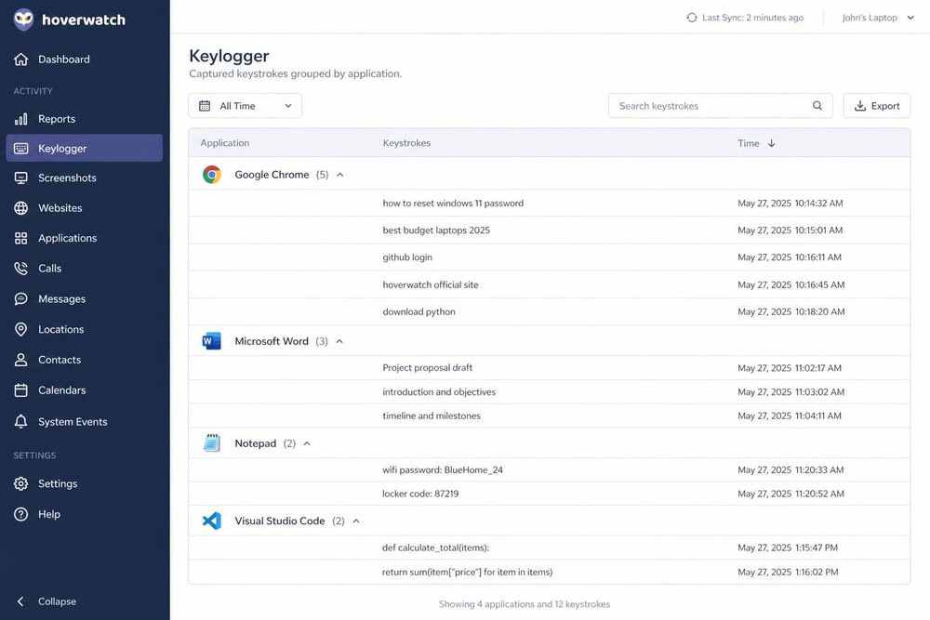This screenshot has height=620, width=930.
Task: Open the System Events bell icon
Action: pos(20,421)
